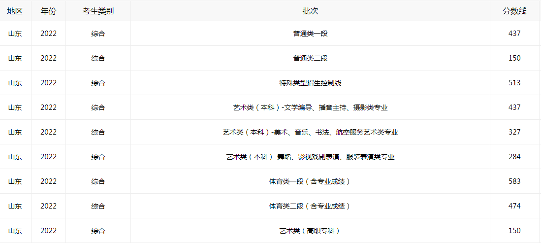Select the 艺术类(本科)-舞蹈、影视戏剧表演 cell
The image size is (541, 244).
(x=310, y=157)
